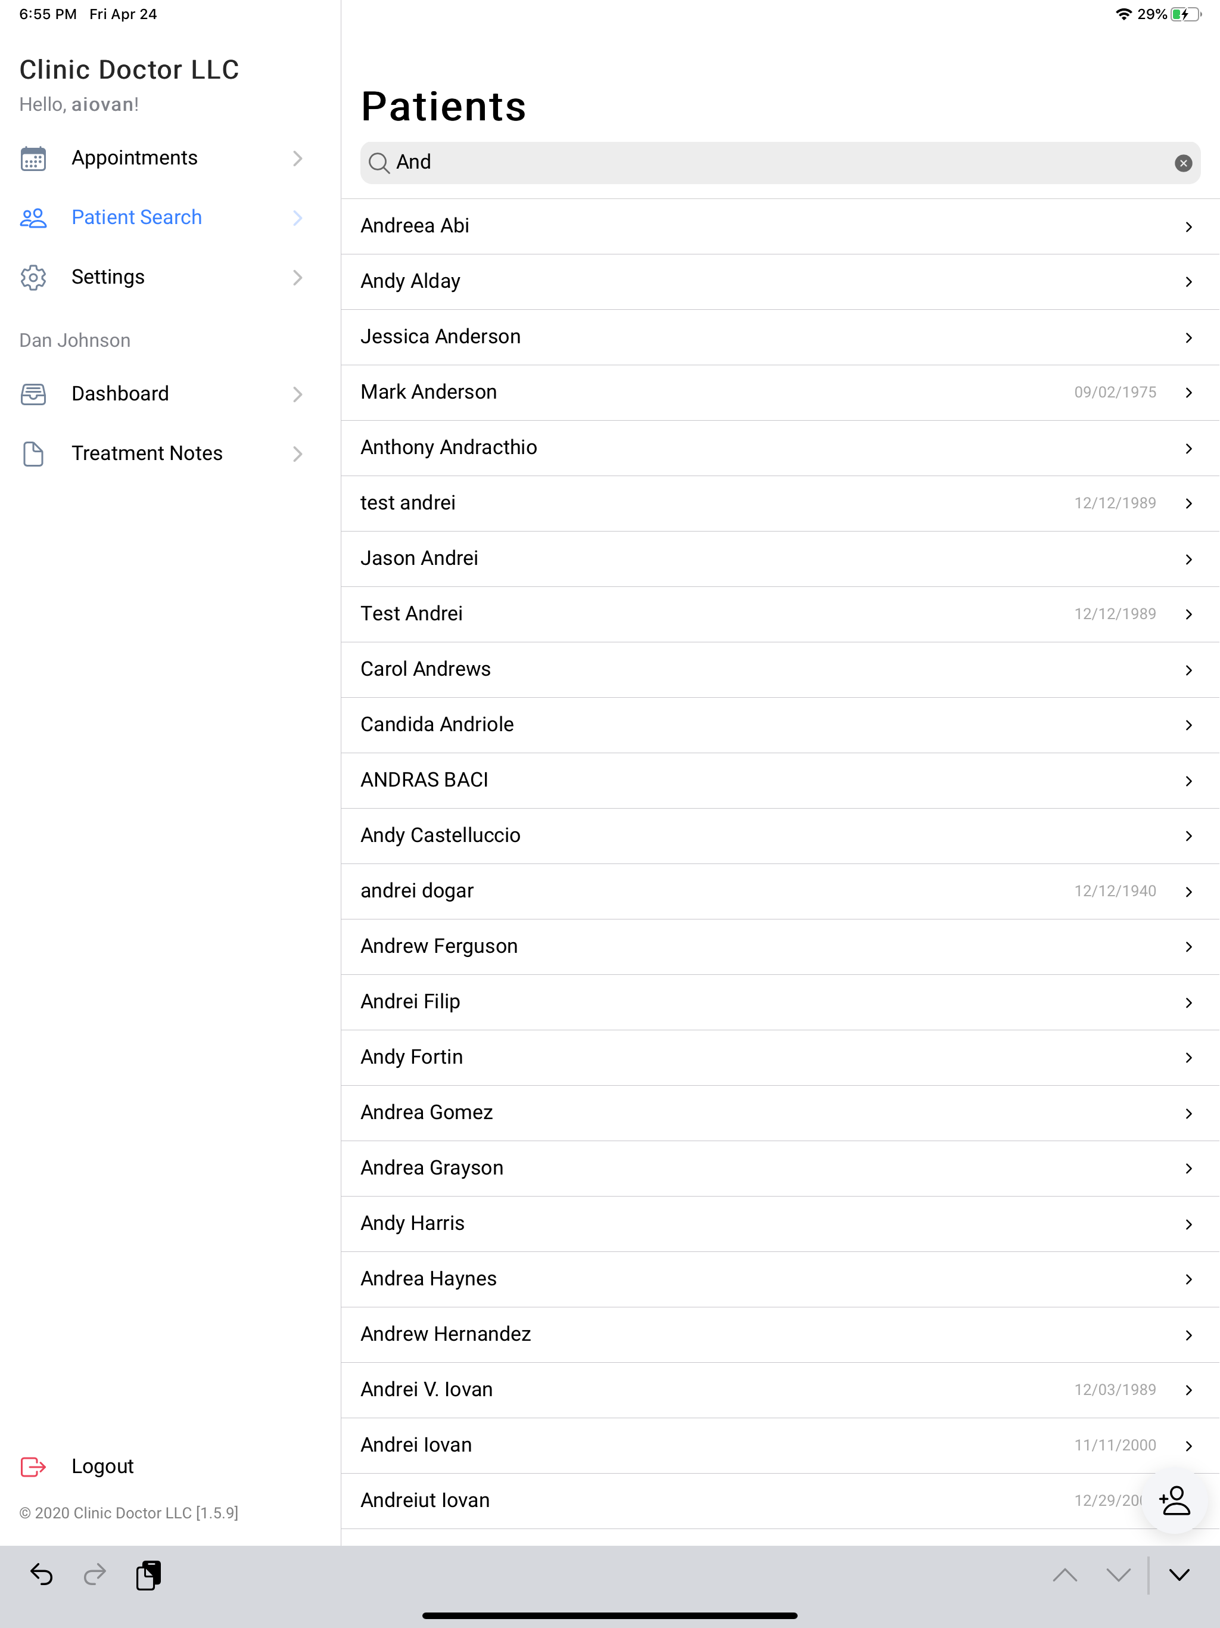This screenshot has width=1220, height=1628.
Task: Select patient Andrea Gomez
Action: click(780, 1114)
